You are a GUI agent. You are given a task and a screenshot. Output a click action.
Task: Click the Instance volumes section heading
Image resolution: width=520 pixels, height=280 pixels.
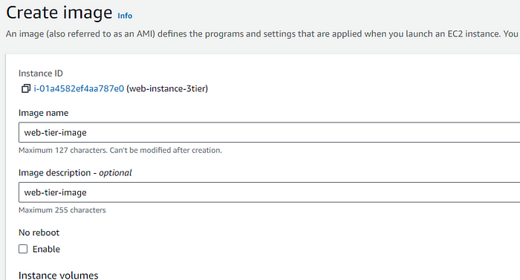pyautogui.click(x=59, y=275)
